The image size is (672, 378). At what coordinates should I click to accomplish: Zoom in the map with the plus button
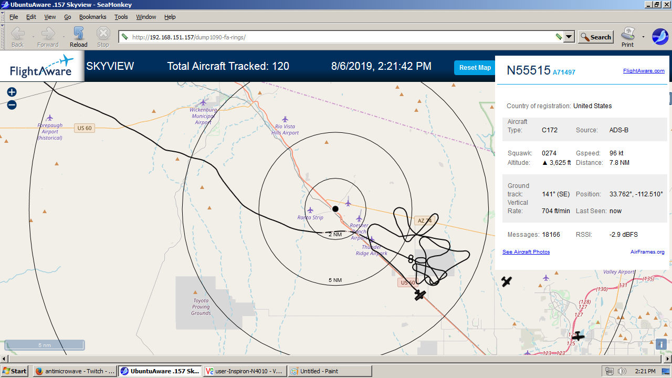pos(12,92)
